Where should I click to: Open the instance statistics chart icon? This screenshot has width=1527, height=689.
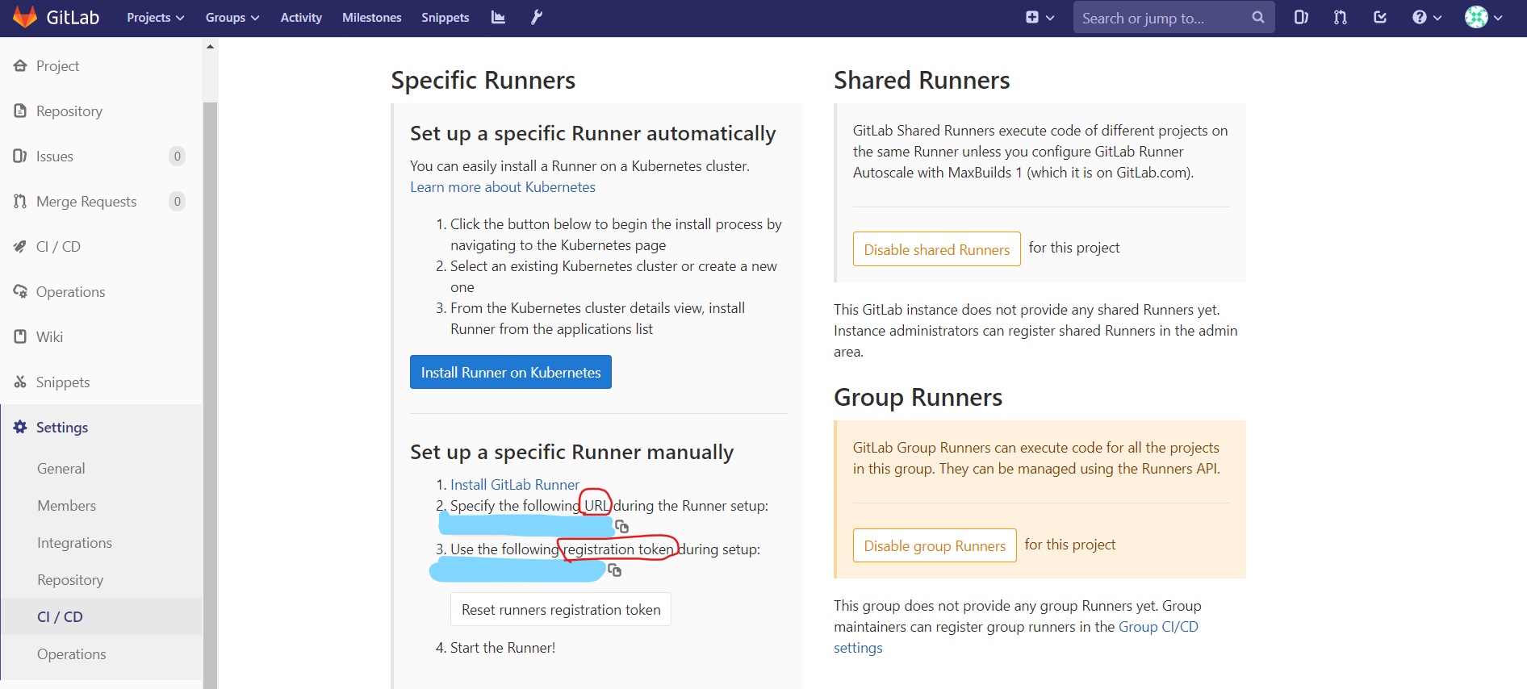click(x=498, y=17)
